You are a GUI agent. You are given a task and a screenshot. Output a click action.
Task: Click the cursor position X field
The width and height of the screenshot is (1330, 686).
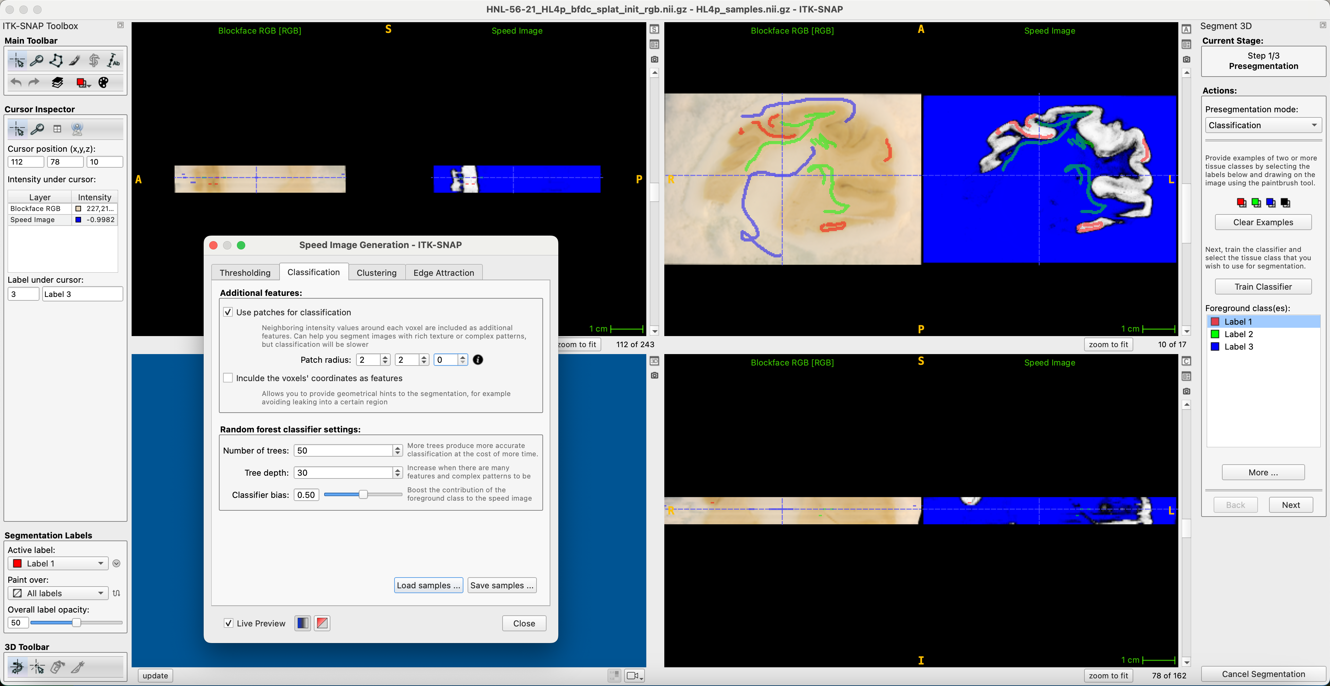tap(26, 162)
